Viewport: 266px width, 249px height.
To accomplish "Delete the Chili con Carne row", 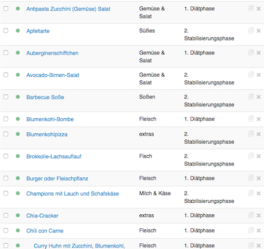I will 259,230.
